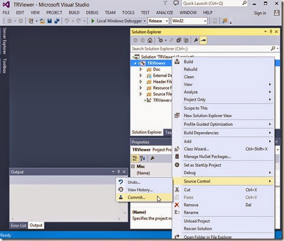This screenshot has width=284, height=241.
Task: Click the Undo toolbar arrow
Action: tap(67, 21)
